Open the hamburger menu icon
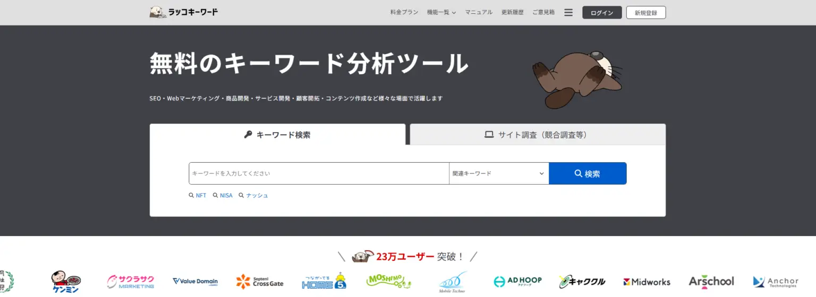Screen dimensions: 816x297 coord(568,12)
